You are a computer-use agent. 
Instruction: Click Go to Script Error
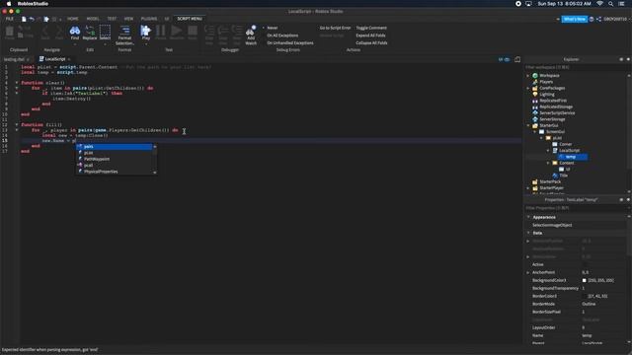pyautogui.click(x=335, y=28)
